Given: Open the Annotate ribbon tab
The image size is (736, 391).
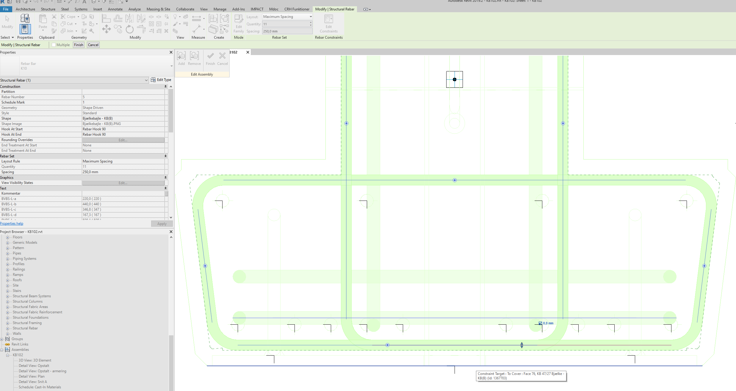Looking at the screenshot, I should point(115,9).
